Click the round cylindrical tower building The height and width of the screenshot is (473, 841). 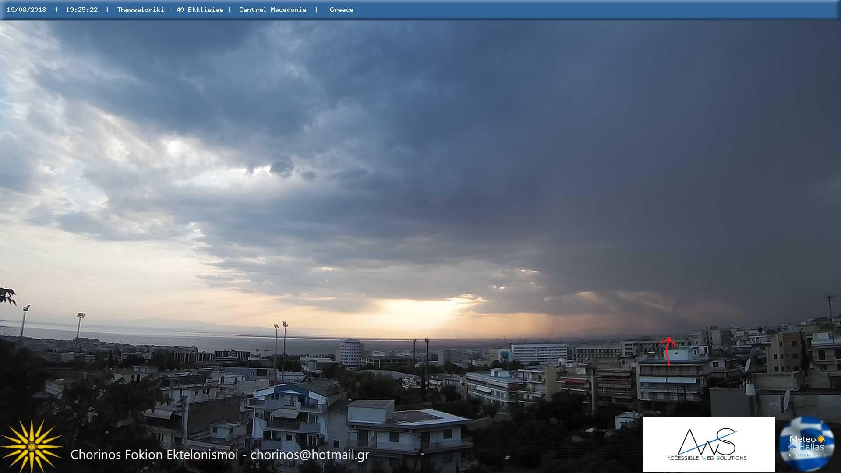coord(351,352)
